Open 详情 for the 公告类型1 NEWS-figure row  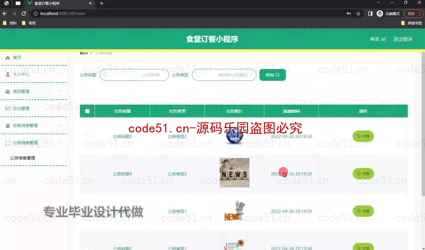[363, 211]
